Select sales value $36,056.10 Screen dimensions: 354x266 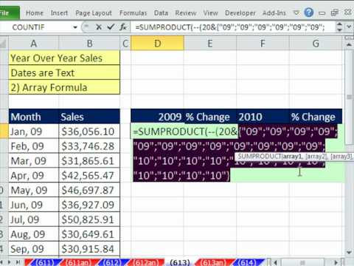pos(89,132)
